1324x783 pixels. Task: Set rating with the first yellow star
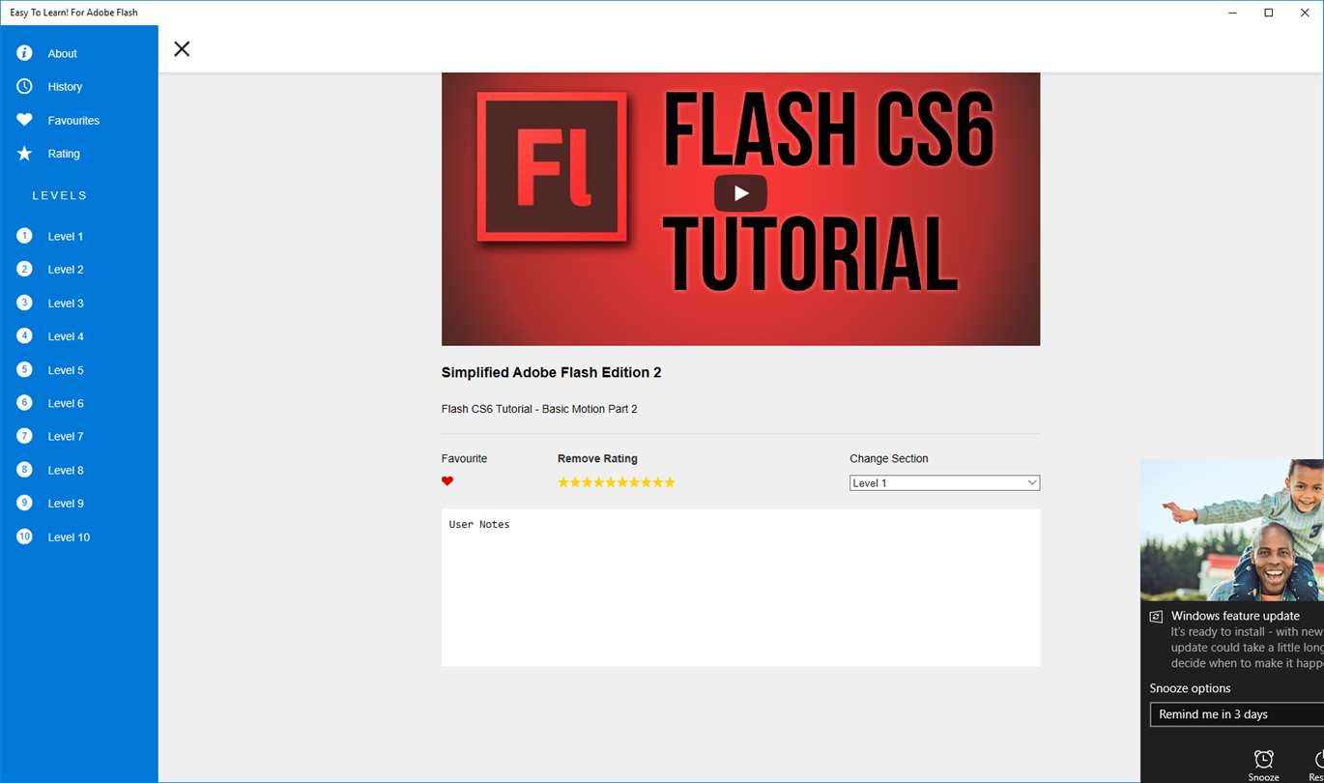(563, 482)
